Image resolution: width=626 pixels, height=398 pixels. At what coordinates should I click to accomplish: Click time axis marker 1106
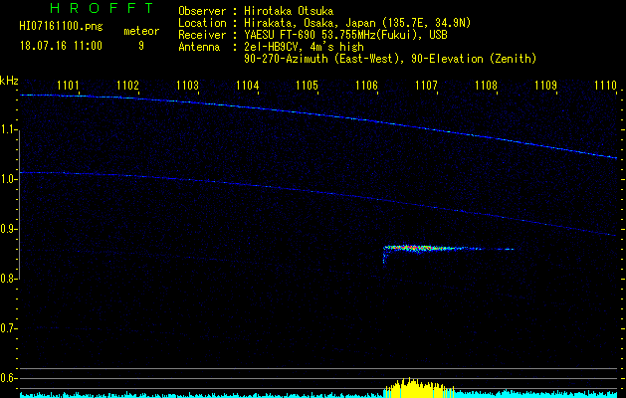[x=366, y=86]
